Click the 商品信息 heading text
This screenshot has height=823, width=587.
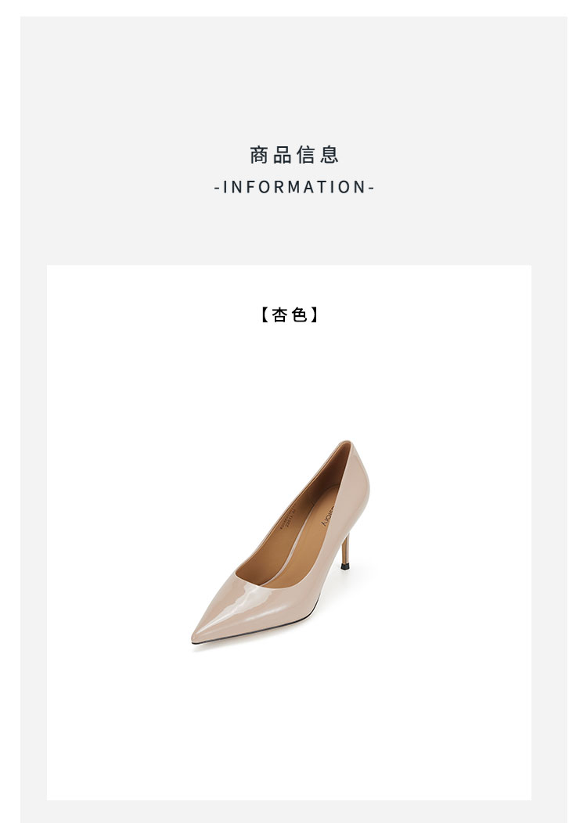click(294, 156)
